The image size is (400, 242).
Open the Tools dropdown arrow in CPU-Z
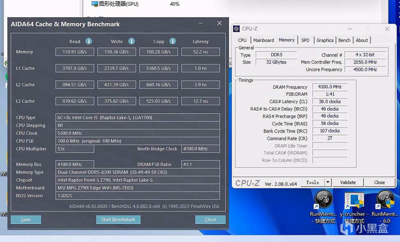click(327, 182)
